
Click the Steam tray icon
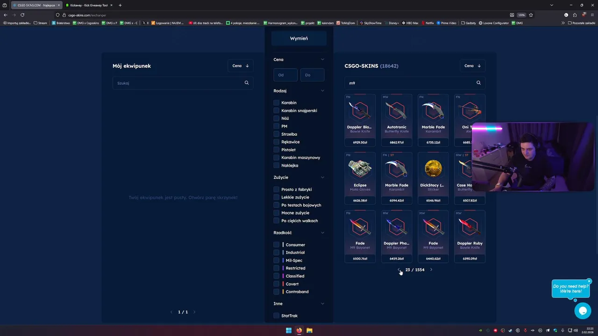coord(510,330)
